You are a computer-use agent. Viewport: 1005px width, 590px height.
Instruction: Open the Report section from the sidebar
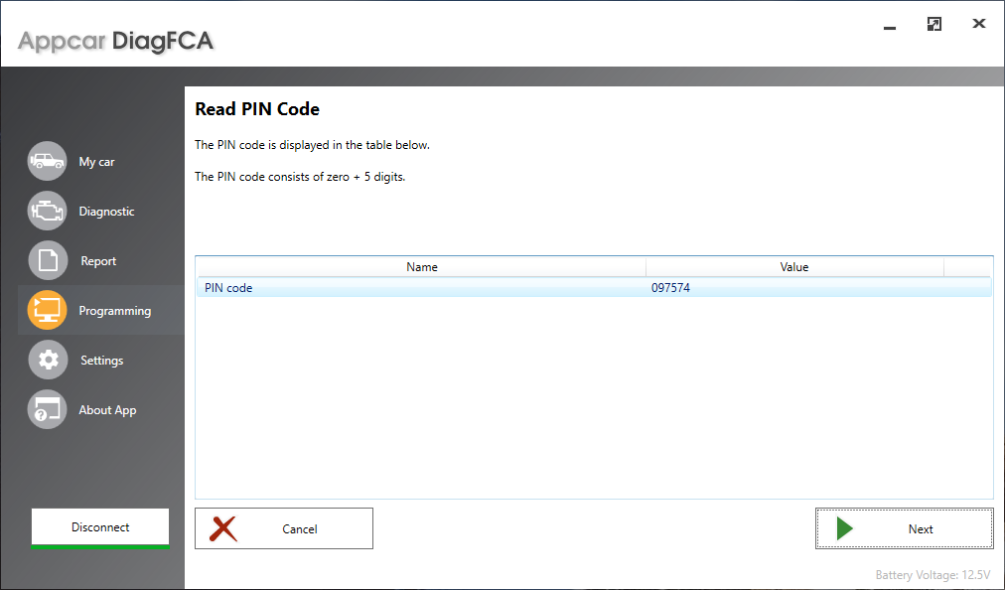[x=99, y=260]
